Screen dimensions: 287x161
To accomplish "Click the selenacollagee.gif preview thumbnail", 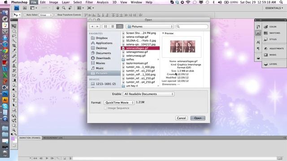I will pos(183,47).
